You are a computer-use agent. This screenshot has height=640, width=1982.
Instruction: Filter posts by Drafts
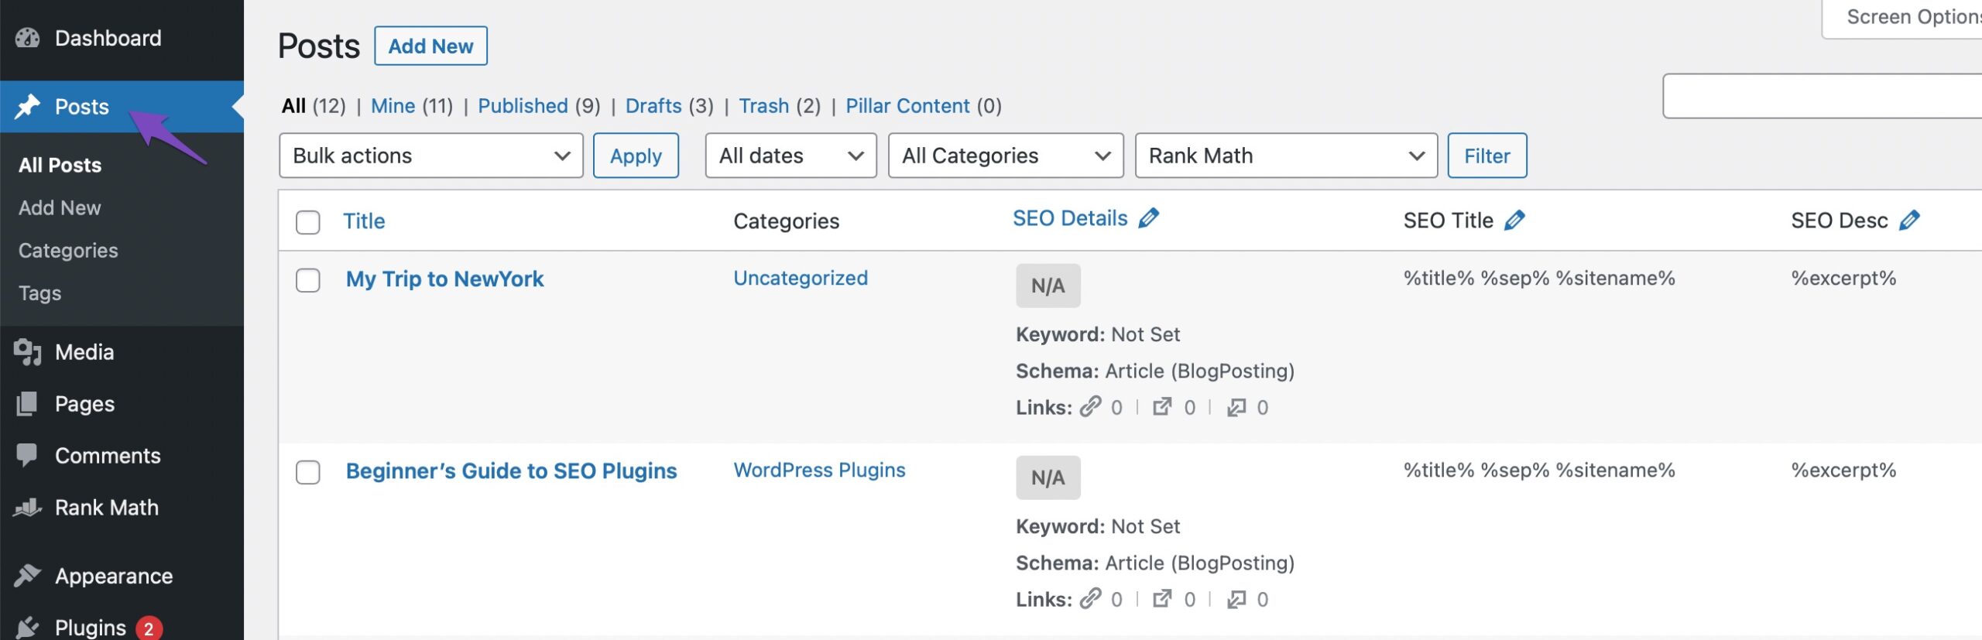pos(653,105)
